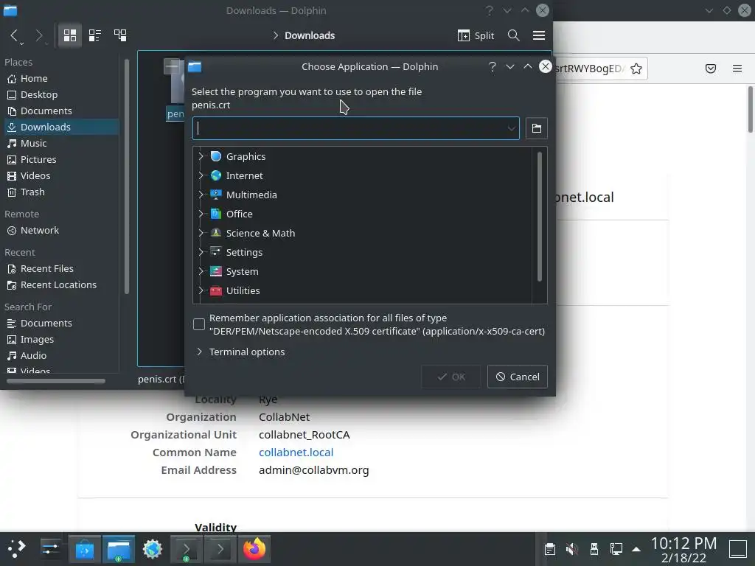The image size is (755, 566).
Task: Expand the Office category
Action: pos(201,214)
